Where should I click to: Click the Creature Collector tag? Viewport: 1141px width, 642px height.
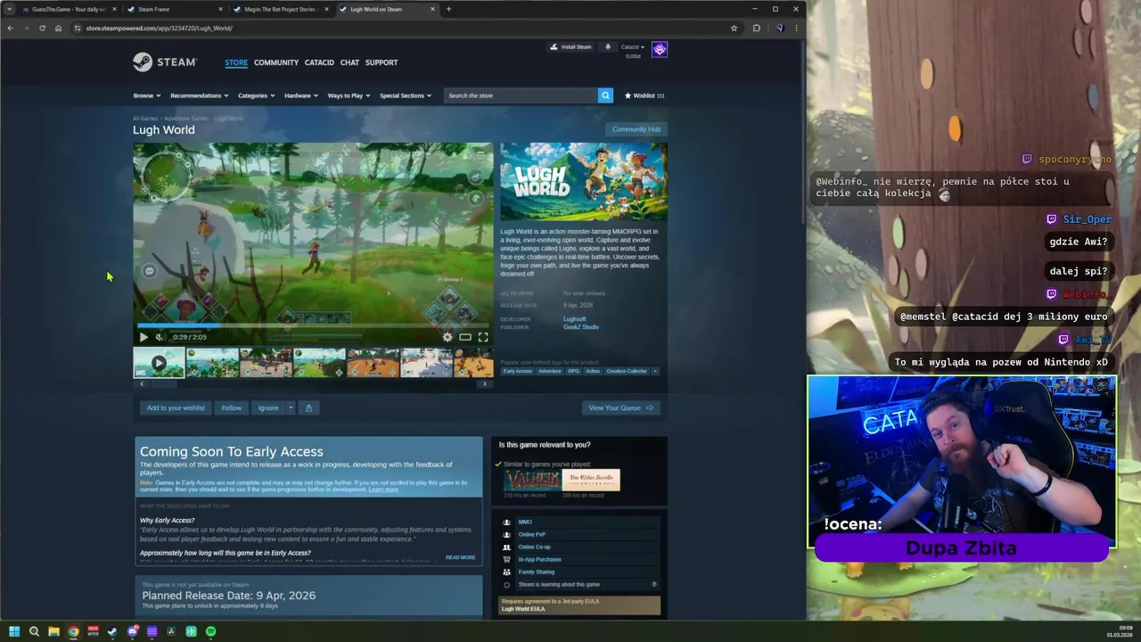tap(627, 371)
